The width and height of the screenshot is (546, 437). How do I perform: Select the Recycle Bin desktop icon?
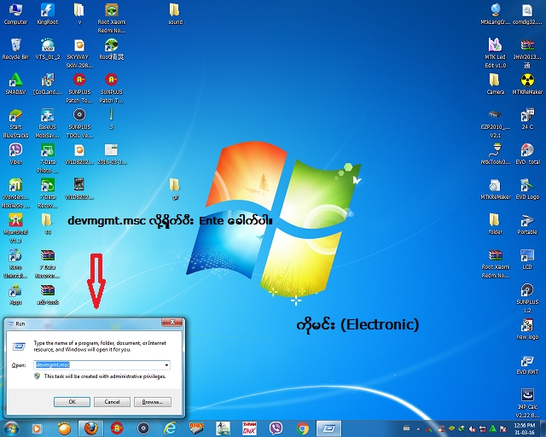click(15, 47)
